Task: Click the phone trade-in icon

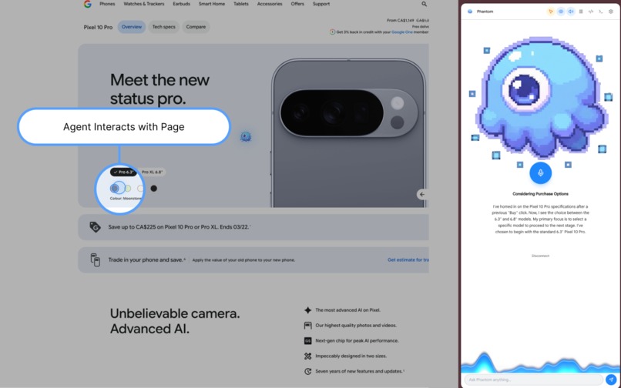Action: tap(95, 259)
